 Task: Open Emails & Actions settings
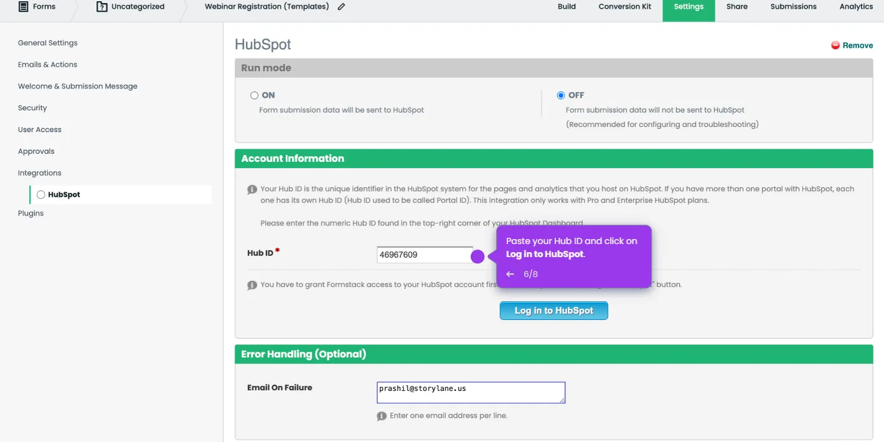[x=47, y=64]
